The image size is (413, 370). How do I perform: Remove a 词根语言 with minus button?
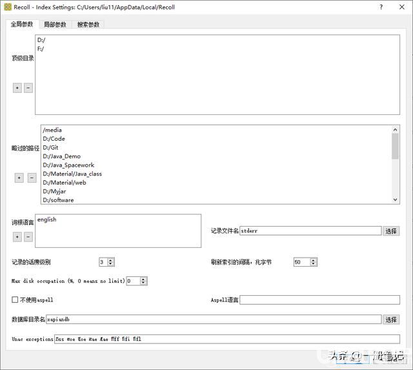pos(28,237)
